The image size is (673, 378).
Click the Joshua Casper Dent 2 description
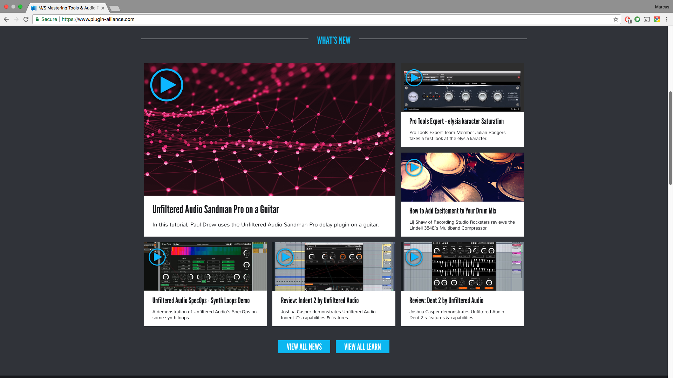point(457,315)
